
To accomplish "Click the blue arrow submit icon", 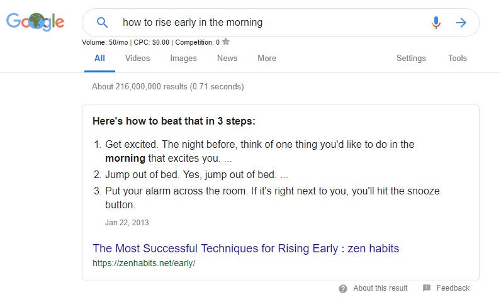I will click(x=461, y=23).
